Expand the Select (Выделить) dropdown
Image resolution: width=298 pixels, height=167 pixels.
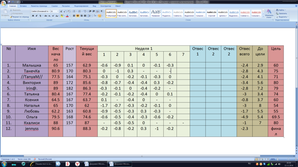[283, 17]
